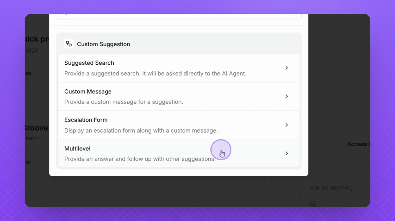
Task: Open the emoji picker smiley icon
Action: coord(313,204)
